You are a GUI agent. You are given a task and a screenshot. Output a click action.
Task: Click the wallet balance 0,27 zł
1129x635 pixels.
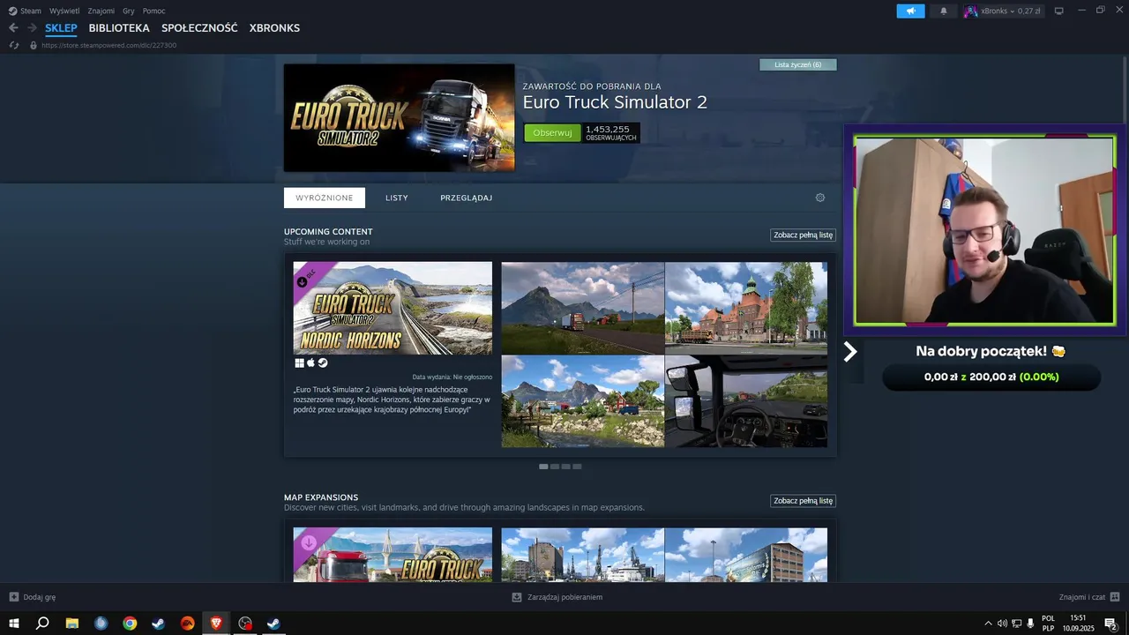1028,11
